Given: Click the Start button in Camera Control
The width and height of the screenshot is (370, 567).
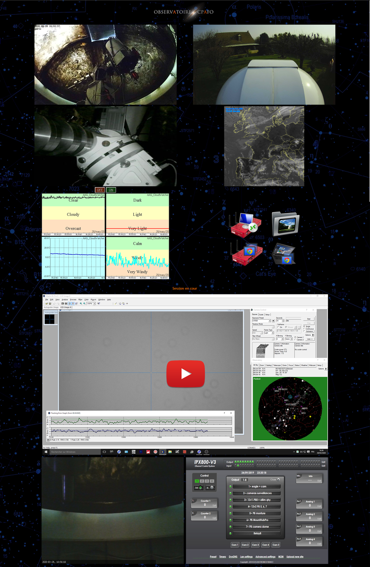Looking at the screenshot, I should coord(309,319).
